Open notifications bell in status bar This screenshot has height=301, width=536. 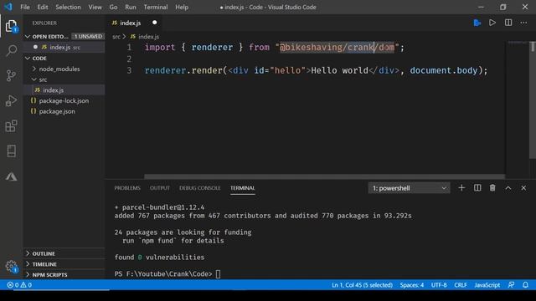[x=525, y=285]
